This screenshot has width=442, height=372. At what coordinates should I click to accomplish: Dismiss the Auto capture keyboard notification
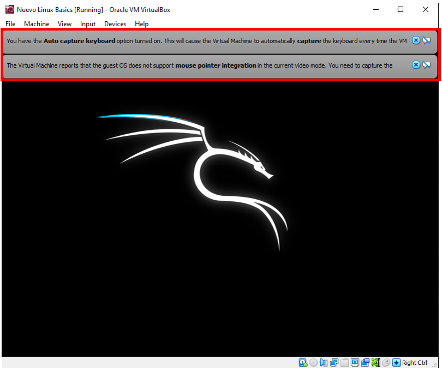pos(416,40)
